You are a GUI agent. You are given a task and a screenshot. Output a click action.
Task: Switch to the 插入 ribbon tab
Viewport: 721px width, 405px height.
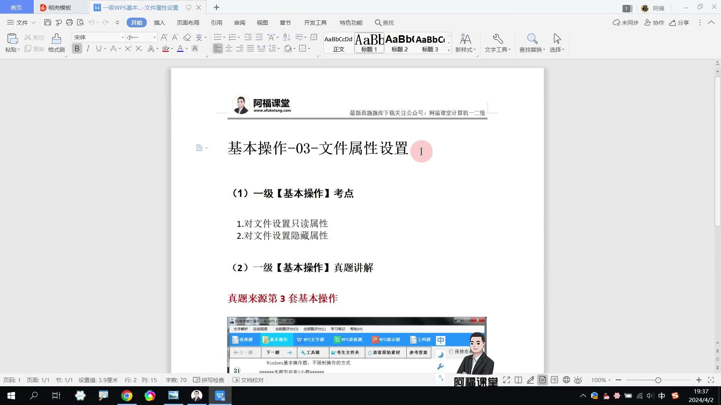point(159,22)
